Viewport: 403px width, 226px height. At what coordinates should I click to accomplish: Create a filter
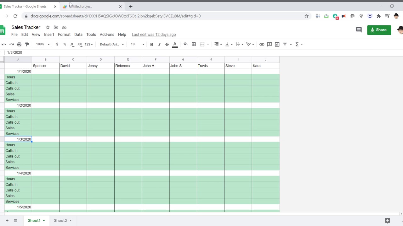pyautogui.click(x=285, y=44)
